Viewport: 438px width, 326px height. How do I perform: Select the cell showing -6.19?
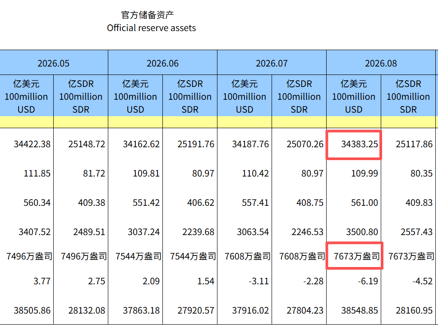click(368, 281)
